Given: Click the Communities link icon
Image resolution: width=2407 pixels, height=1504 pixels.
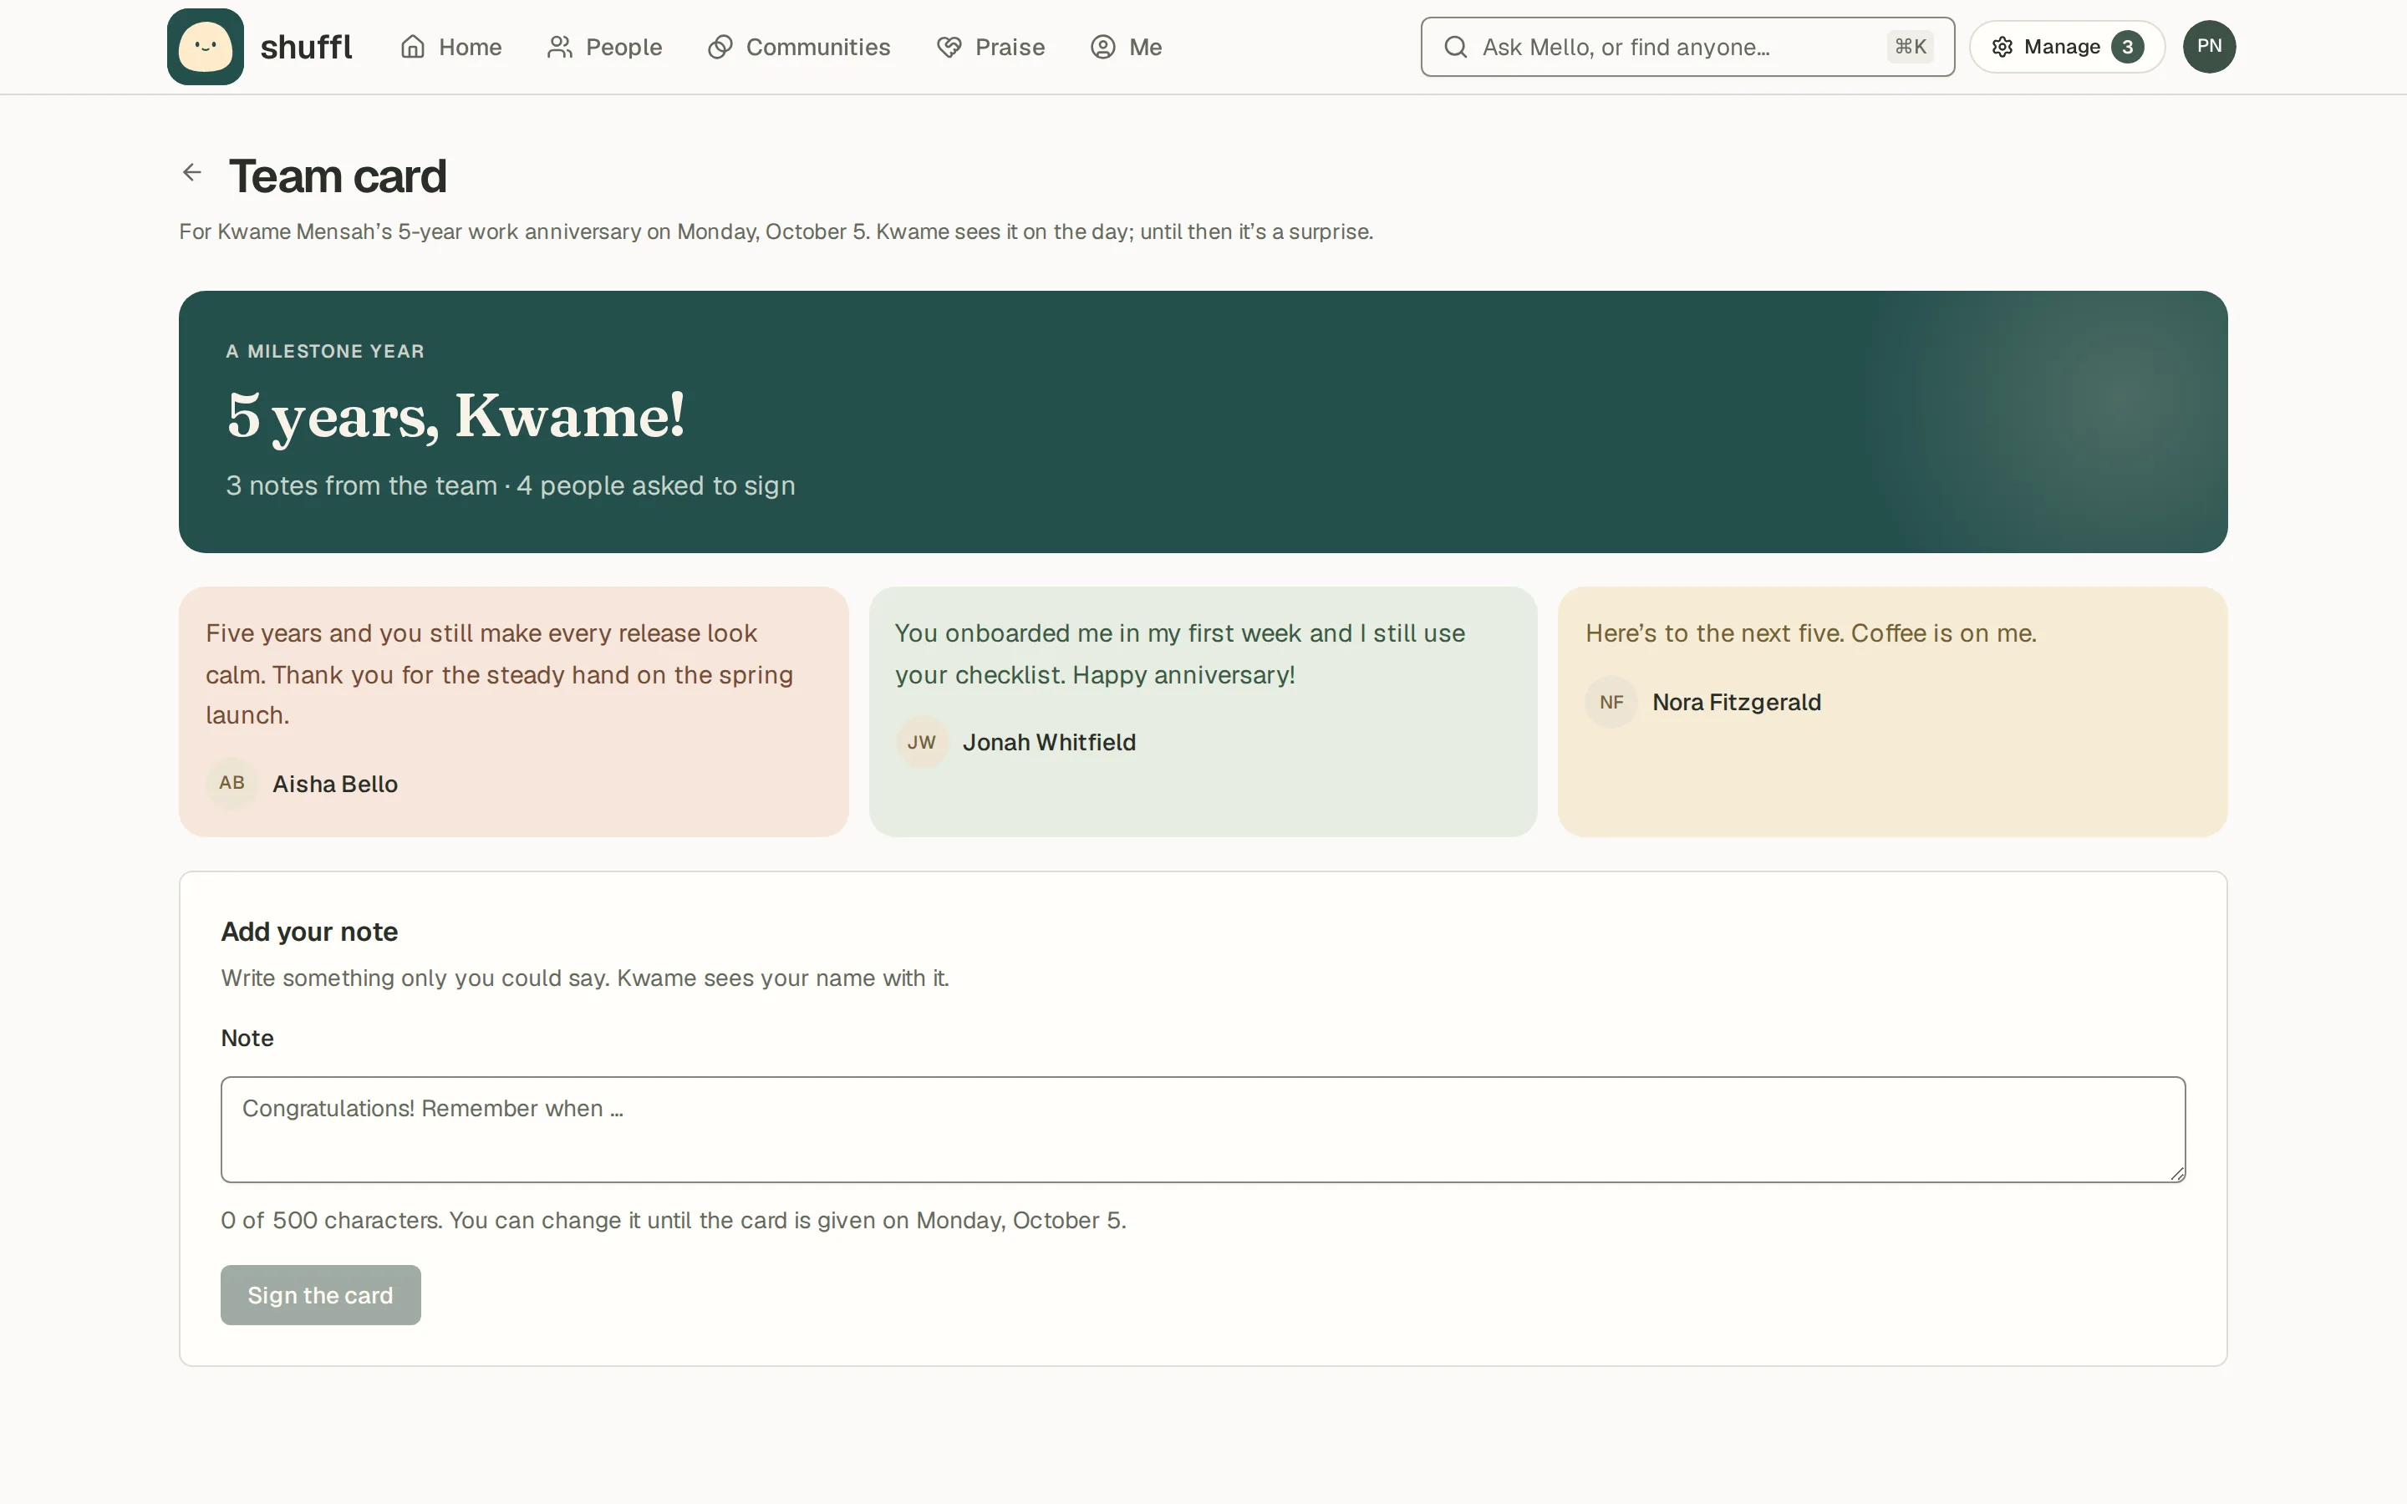Looking at the screenshot, I should 720,47.
